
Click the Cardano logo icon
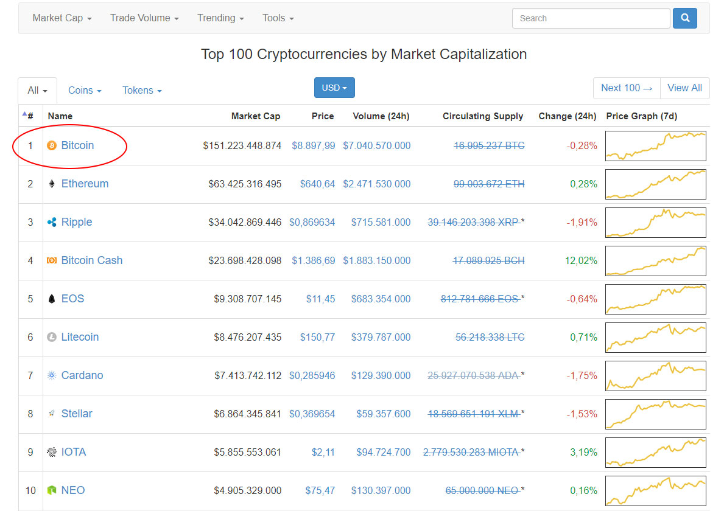click(52, 375)
